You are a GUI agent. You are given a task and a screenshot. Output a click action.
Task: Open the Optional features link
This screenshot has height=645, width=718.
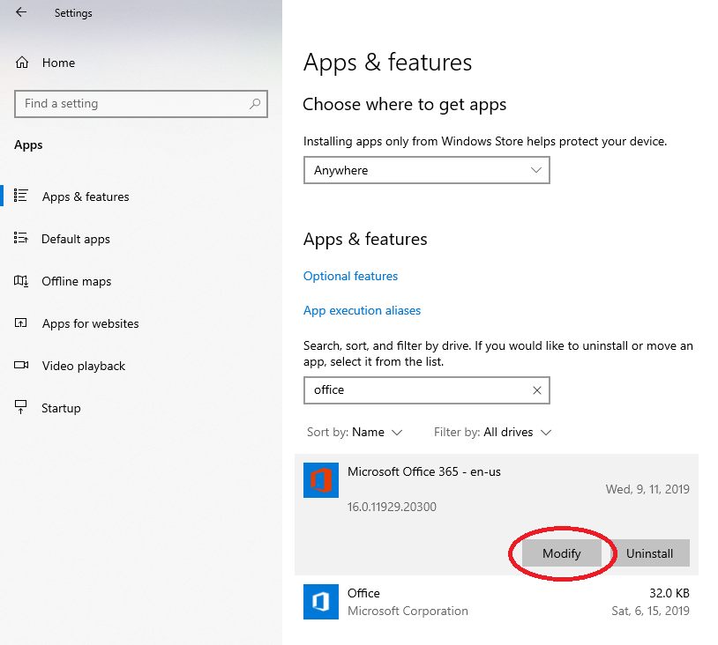[350, 277]
